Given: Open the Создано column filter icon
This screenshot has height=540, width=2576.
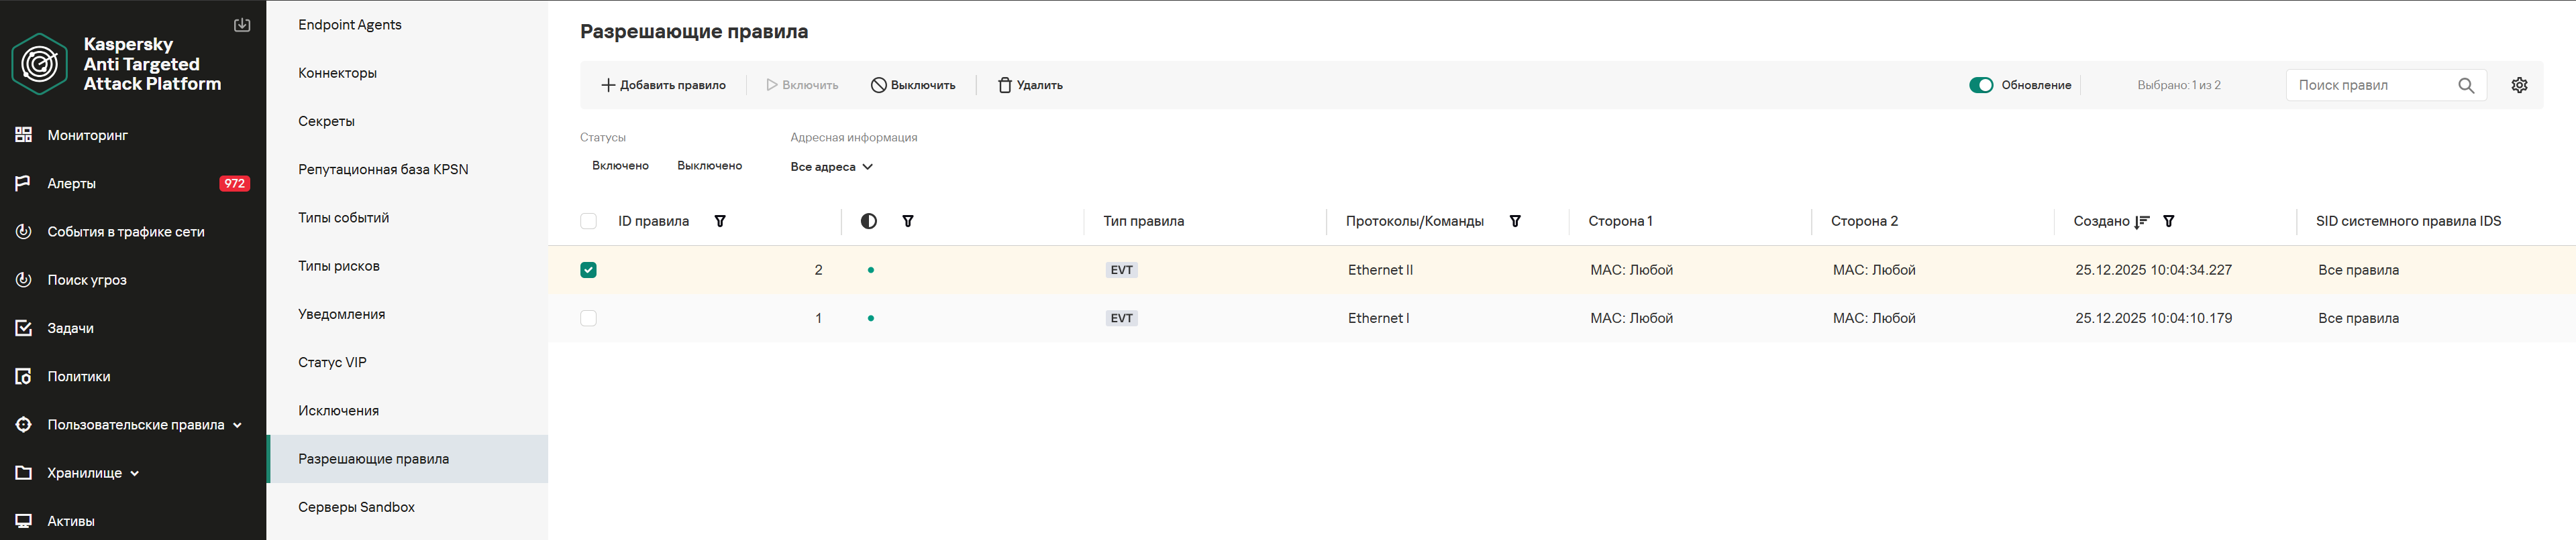Looking at the screenshot, I should pyautogui.click(x=2169, y=222).
